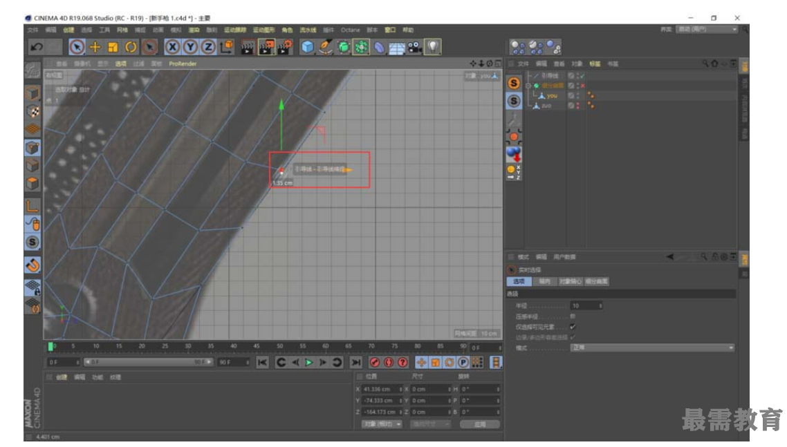Click Render to Picture Viewer icon
Screen dimensions: 787x447
tap(266, 47)
